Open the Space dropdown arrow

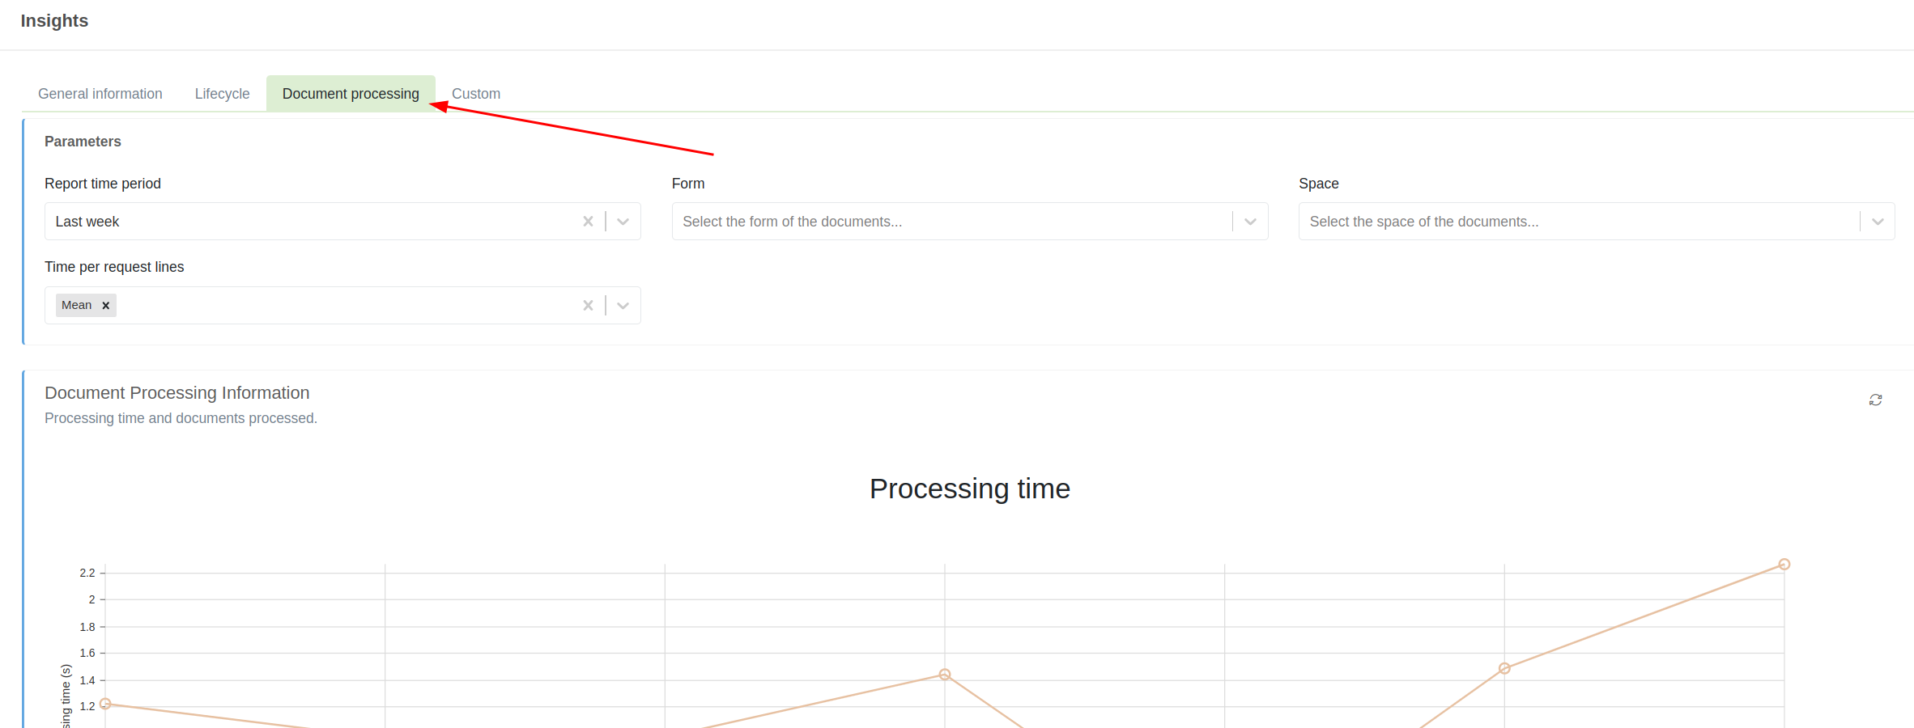pos(1878,222)
